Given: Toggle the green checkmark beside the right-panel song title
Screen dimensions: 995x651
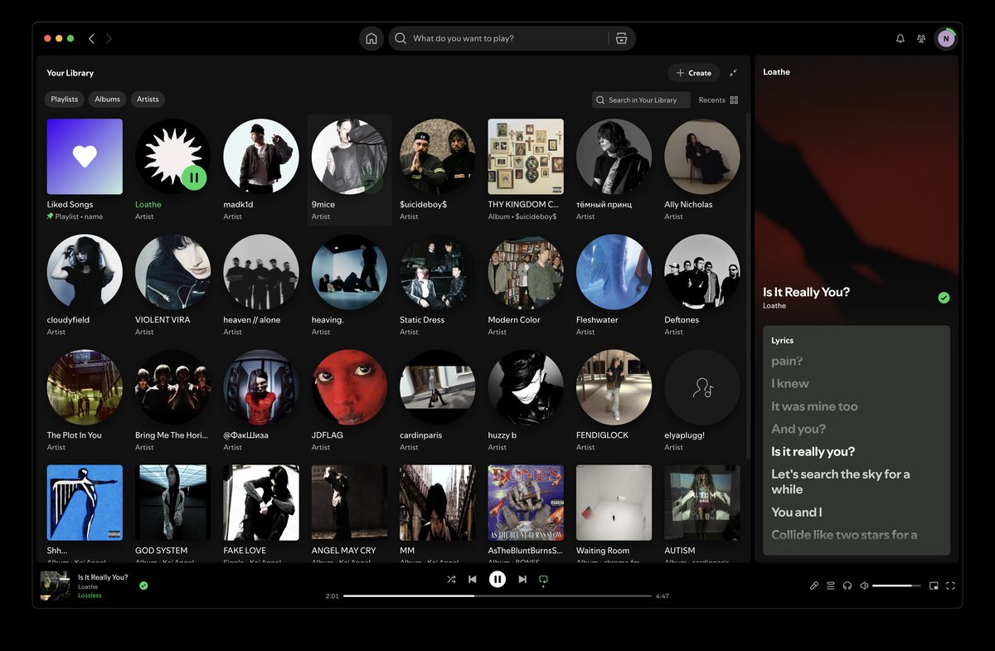Looking at the screenshot, I should pos(944,298).
